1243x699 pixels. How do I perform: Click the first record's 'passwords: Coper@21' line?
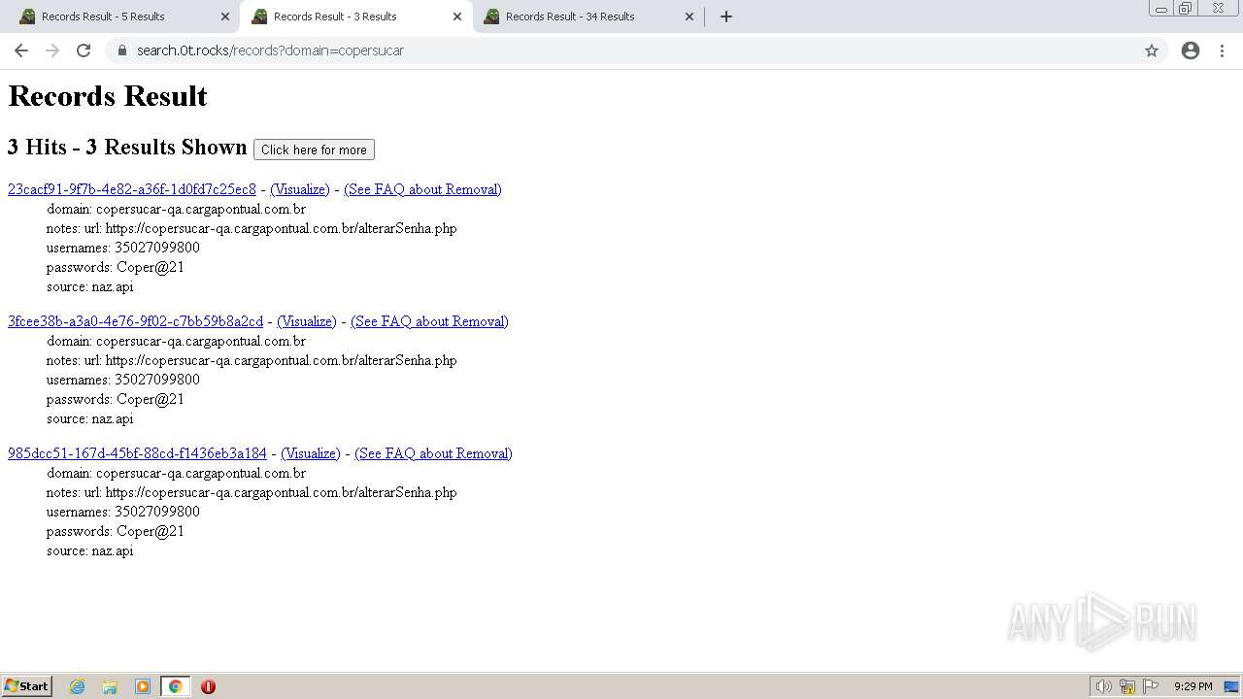116,267
